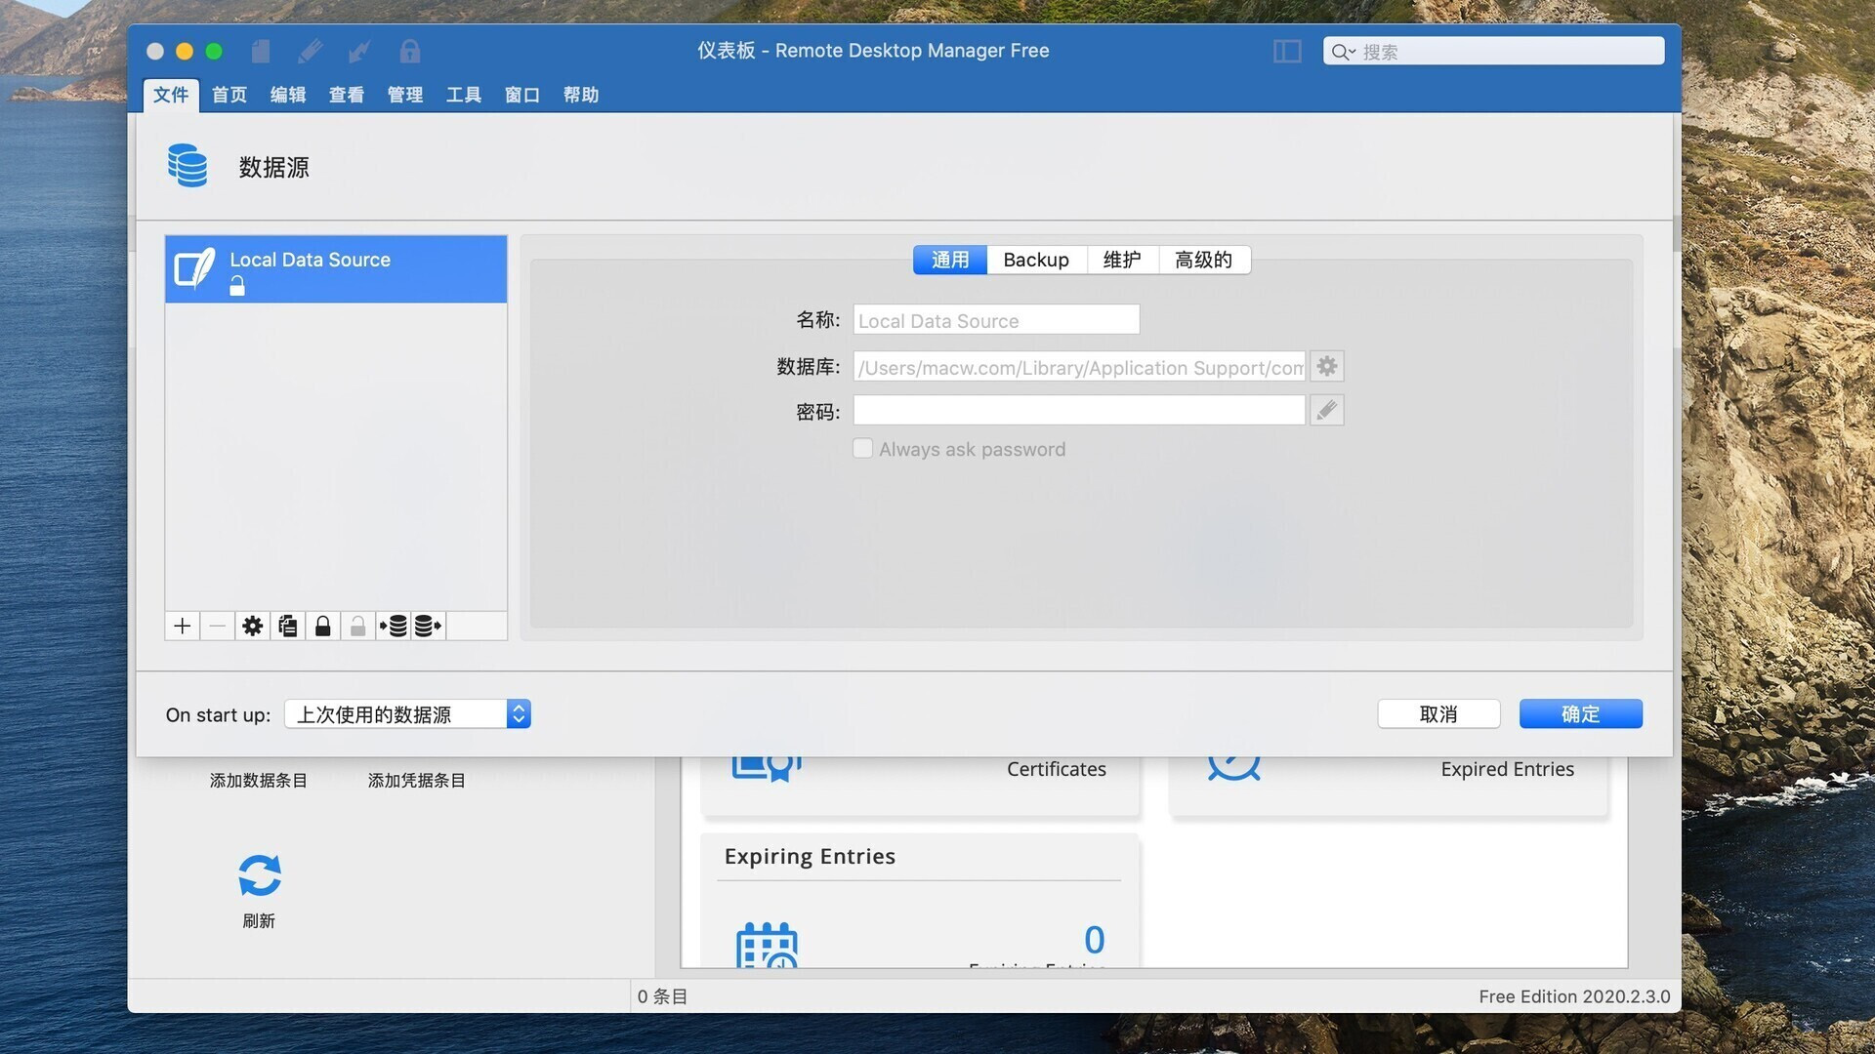Click the edit password pencil icon

click(1326, 409)
